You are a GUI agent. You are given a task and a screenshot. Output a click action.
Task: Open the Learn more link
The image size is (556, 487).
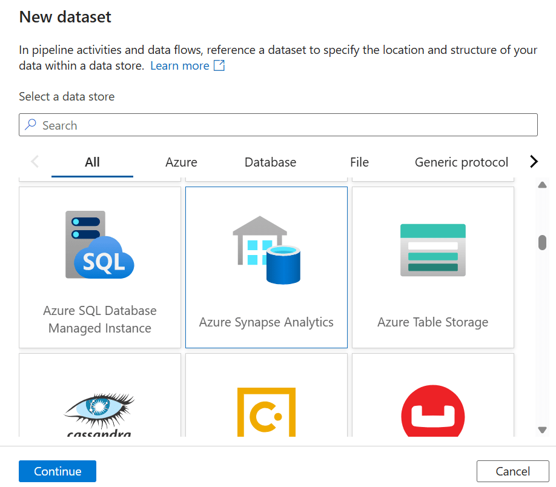[x=179, y=66]
